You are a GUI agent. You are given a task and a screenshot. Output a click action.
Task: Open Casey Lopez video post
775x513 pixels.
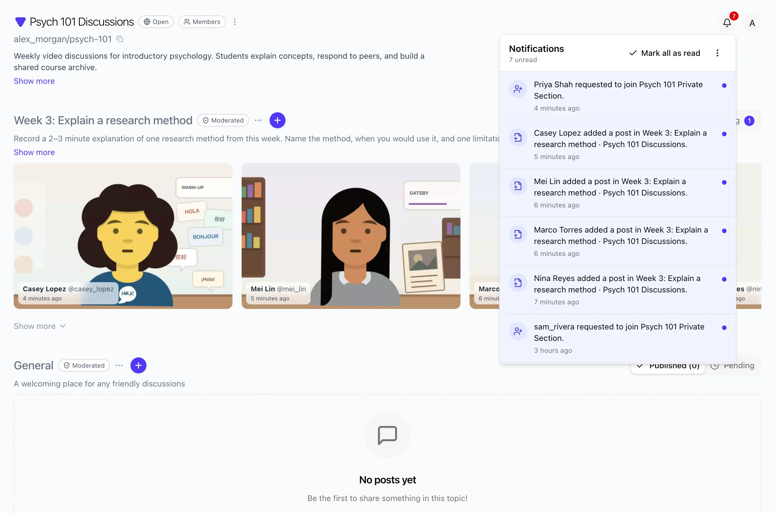coord(123,236)
